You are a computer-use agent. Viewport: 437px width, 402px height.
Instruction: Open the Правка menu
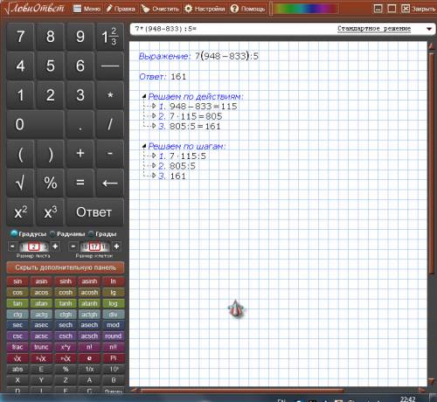[x=121, y=9]
